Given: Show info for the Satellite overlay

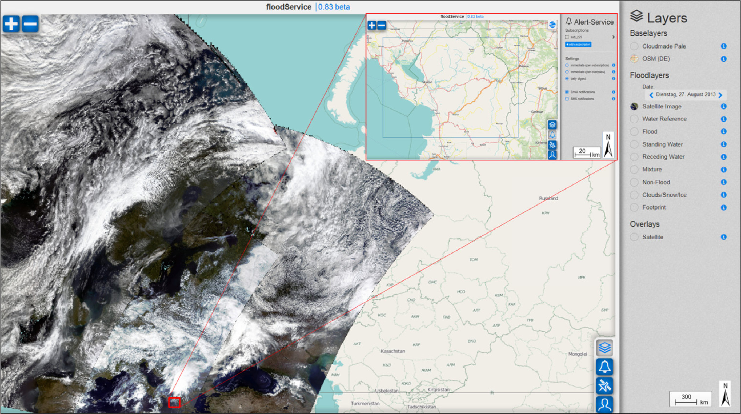Looking at the screenshot, I should (724, 237).
